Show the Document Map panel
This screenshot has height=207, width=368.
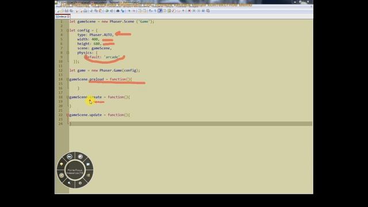click(169, 11)
